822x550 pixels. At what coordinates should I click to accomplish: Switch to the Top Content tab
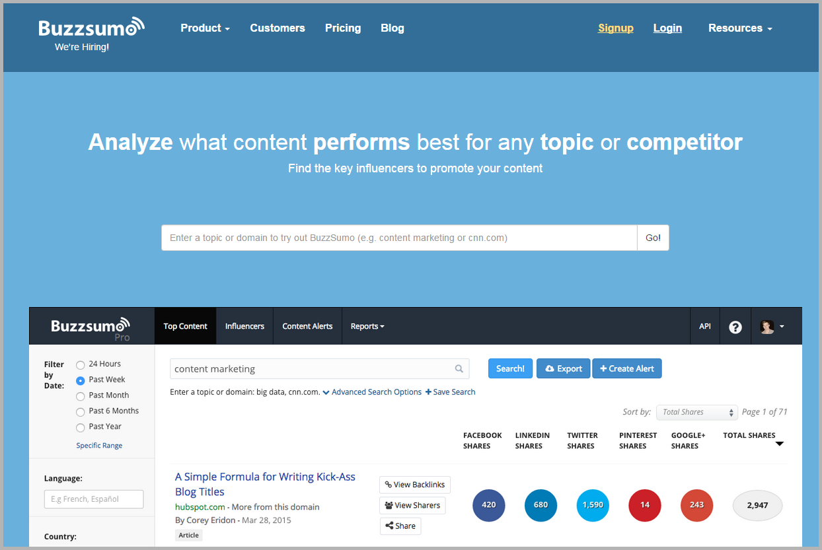coord(186,326)
